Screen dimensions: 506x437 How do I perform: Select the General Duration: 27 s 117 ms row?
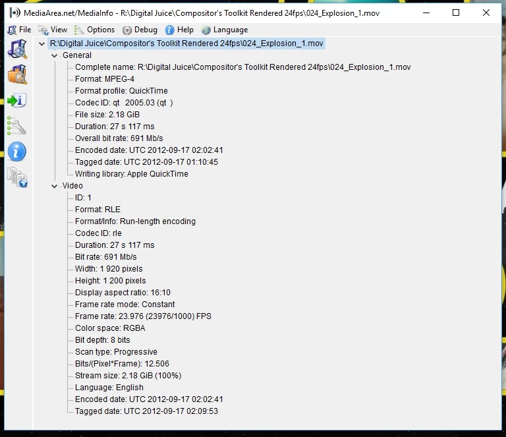pos(115,127)
